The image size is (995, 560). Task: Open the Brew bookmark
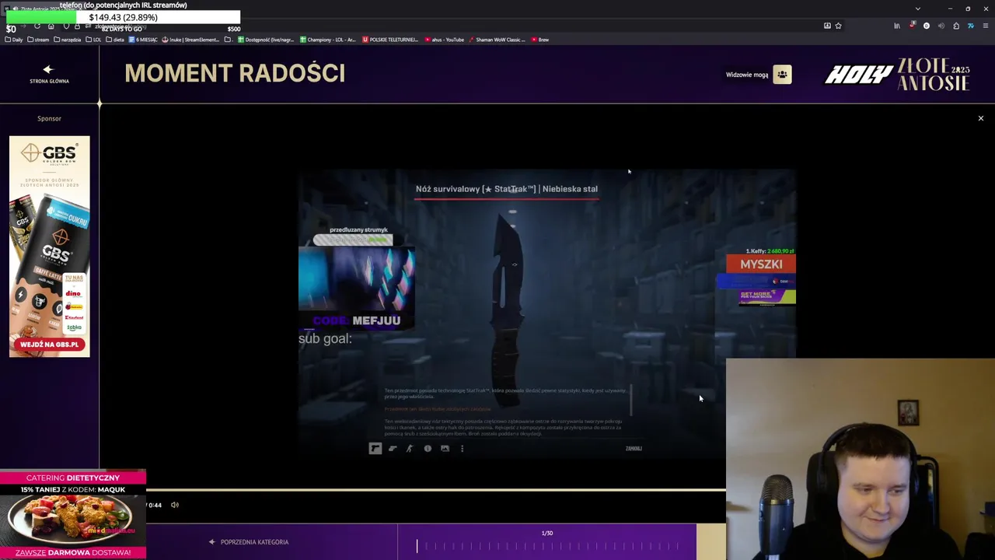pyautogui.click(x=540, y=40)
